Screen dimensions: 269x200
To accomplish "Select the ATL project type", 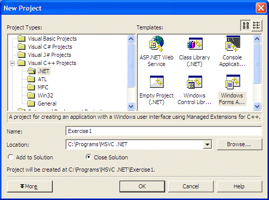I will tap(42, 79).
